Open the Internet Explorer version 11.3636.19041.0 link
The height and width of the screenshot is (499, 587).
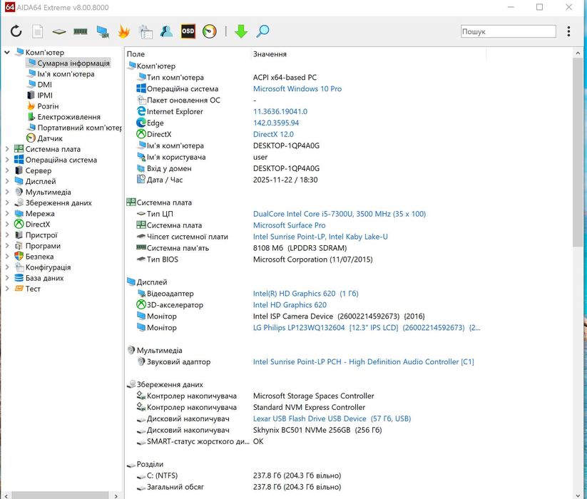tap(280, 111)
